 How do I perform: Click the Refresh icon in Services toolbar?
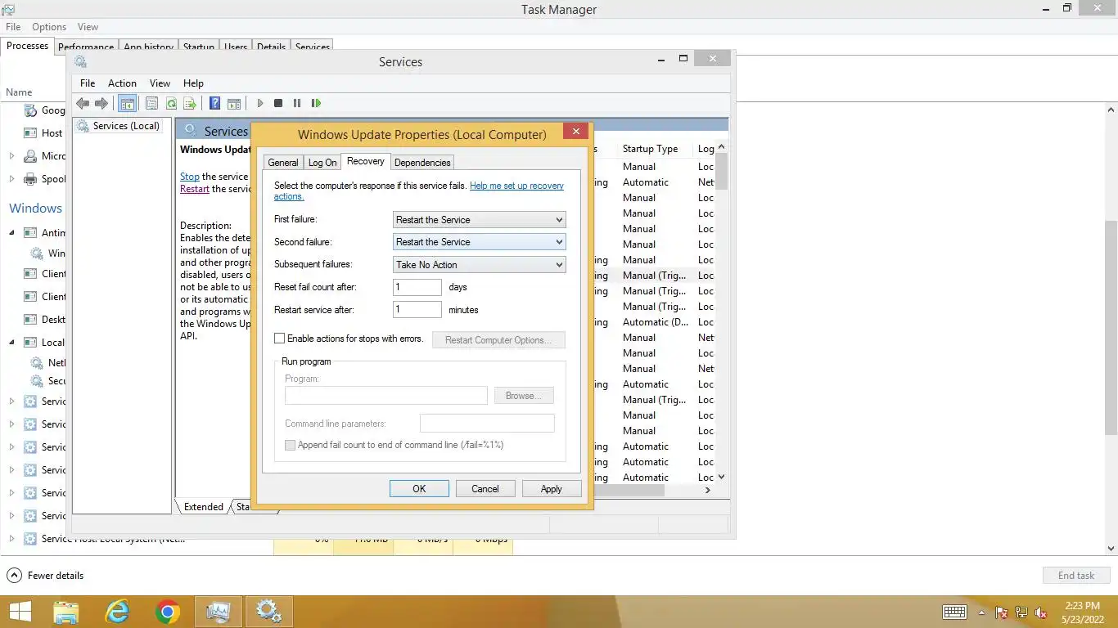point(171,103)
